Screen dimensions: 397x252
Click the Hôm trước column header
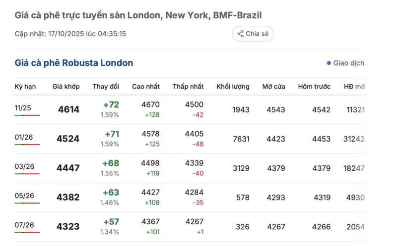314,87
